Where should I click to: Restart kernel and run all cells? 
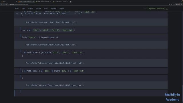57,13
